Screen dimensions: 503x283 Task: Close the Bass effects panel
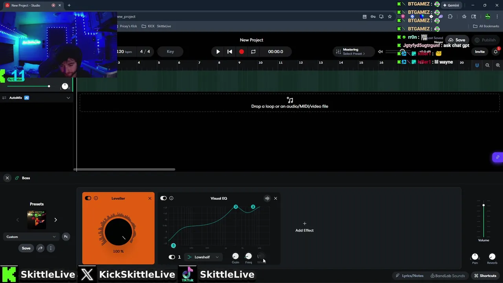click(x=7, y=178)
